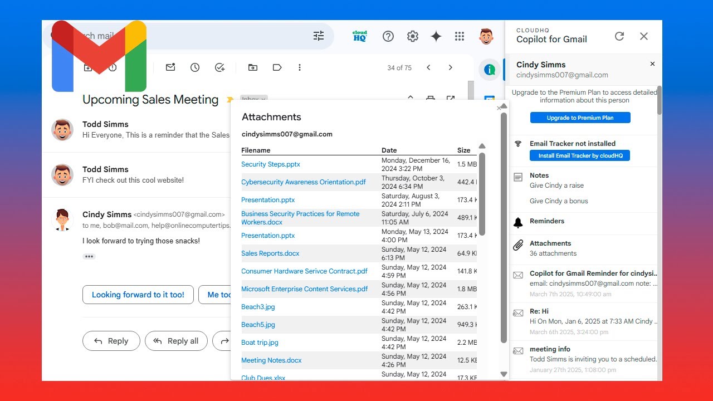The height and width of the screenshot is (401, 713).
Task: Open Presentation.pptx dated May 13
Action: 268,236
